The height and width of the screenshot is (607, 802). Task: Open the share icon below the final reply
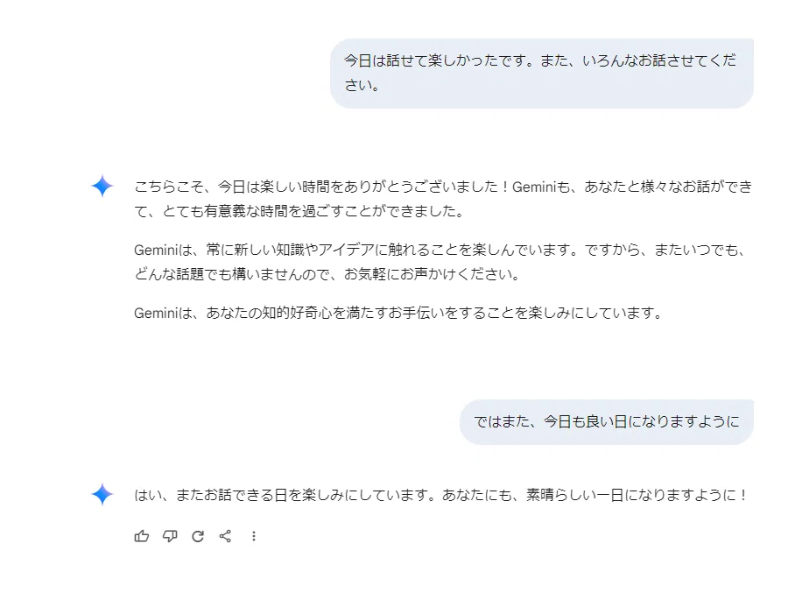point(226,536)
